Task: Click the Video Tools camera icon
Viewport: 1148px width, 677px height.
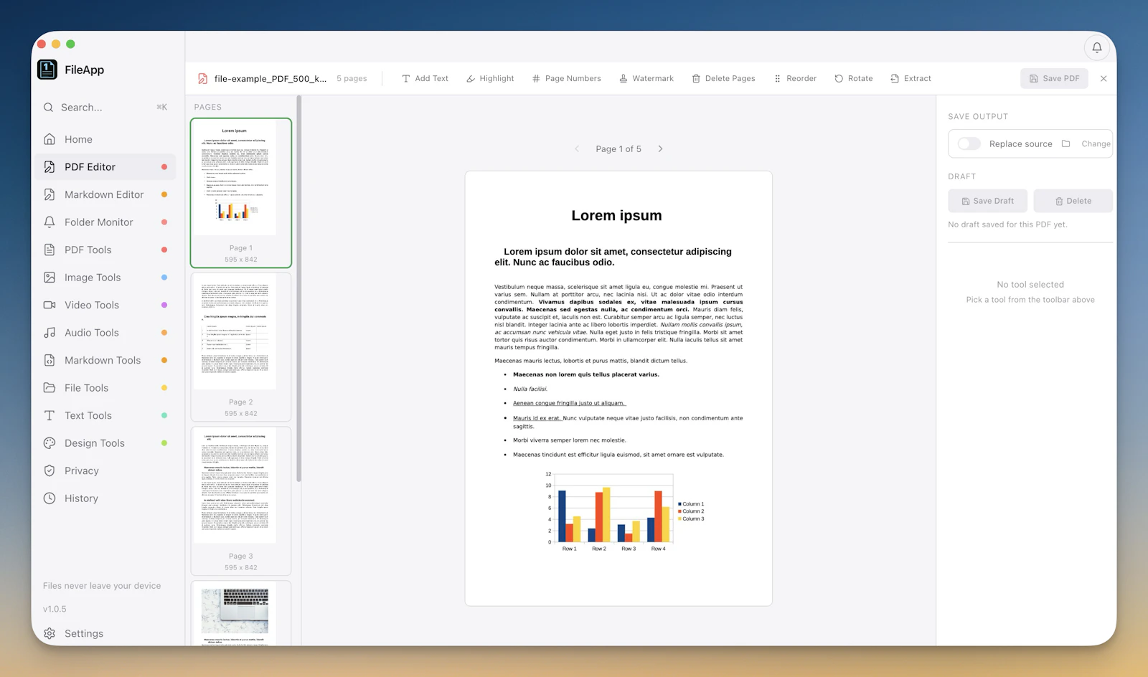Action: click(x=50, y=305)
